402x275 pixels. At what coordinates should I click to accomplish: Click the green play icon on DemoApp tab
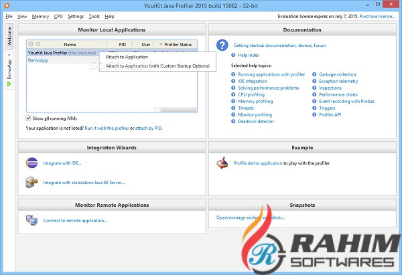pos(9,84)
